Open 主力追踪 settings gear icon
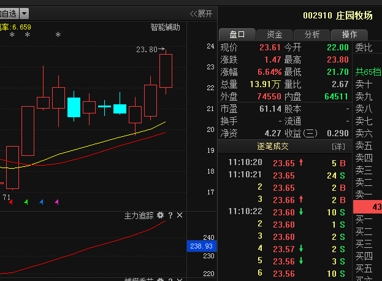 (x=160, y=215)
